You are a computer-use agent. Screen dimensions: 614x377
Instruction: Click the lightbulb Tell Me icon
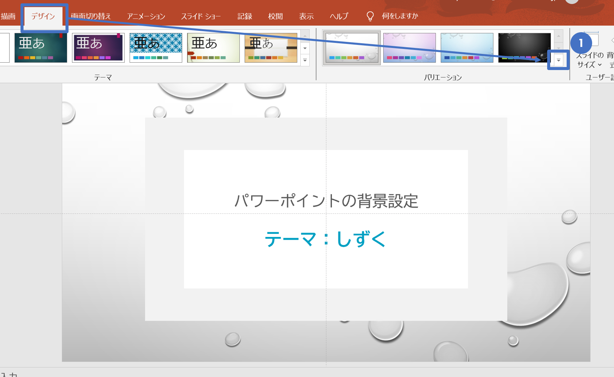[370, 16]
